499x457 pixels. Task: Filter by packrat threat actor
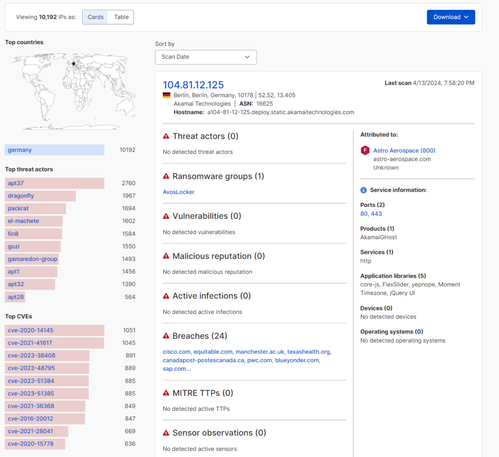tap(35, 209)
